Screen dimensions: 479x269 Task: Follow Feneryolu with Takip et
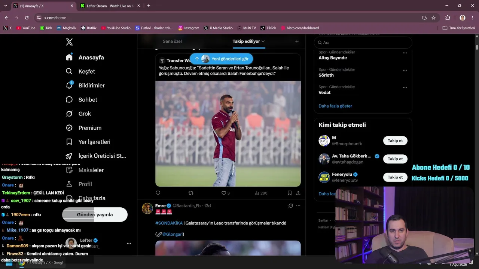[x=395, y=177]
